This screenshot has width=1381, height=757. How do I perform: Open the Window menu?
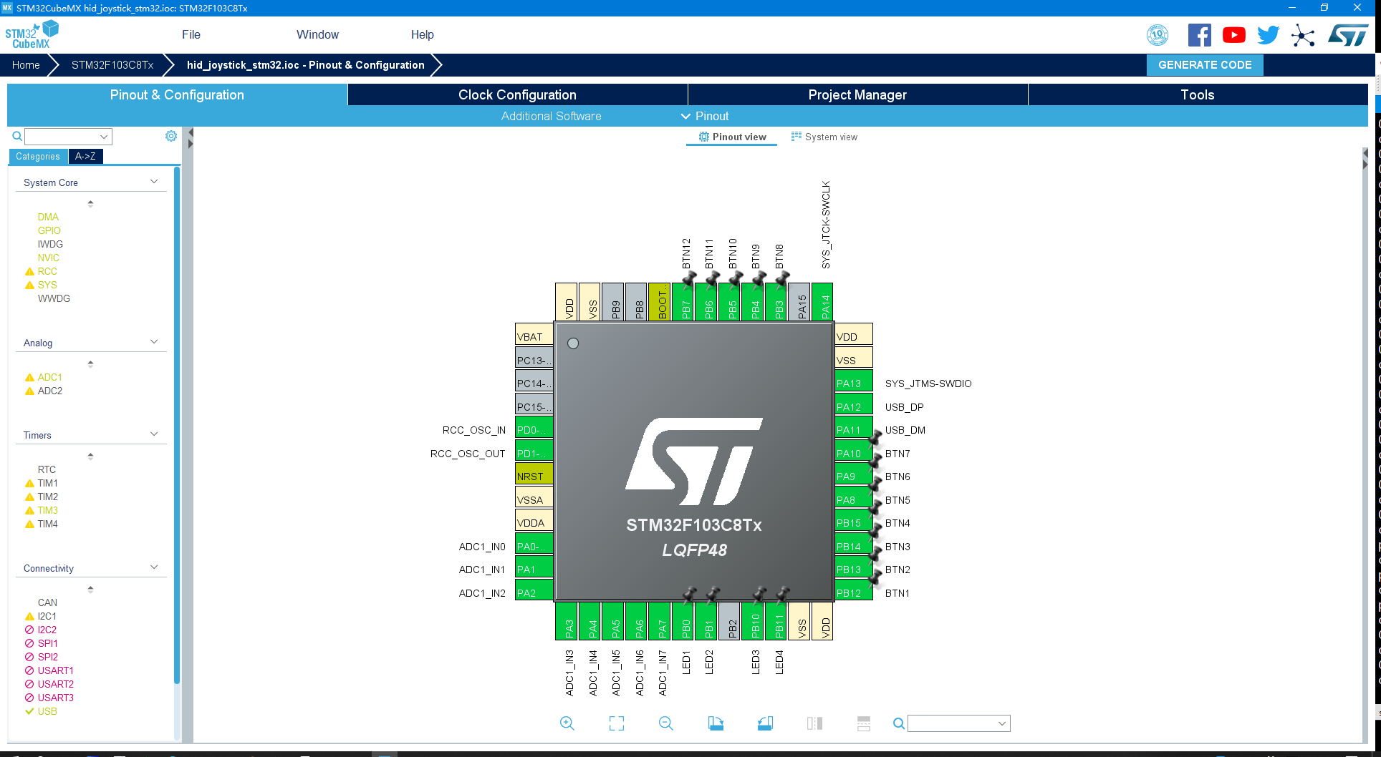pyautogui.click(x=317, y=34)
